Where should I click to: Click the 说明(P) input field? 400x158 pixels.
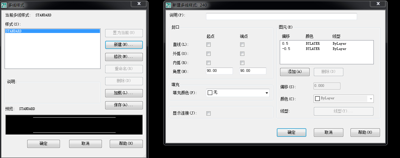pyautogui.click(x=281, y=16)
